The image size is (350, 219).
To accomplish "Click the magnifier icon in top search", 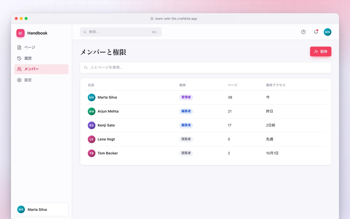I will point(85,32).
